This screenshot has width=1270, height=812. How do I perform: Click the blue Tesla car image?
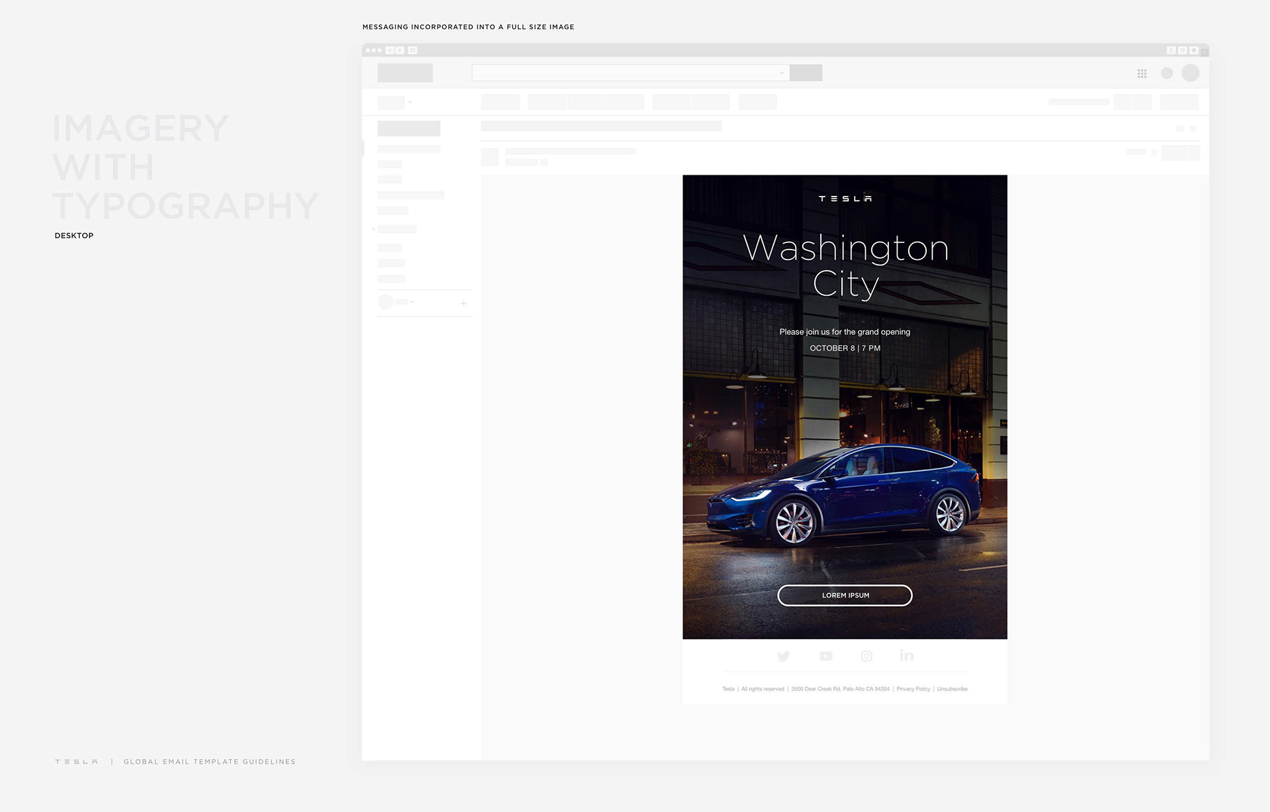tap(843, 495)
